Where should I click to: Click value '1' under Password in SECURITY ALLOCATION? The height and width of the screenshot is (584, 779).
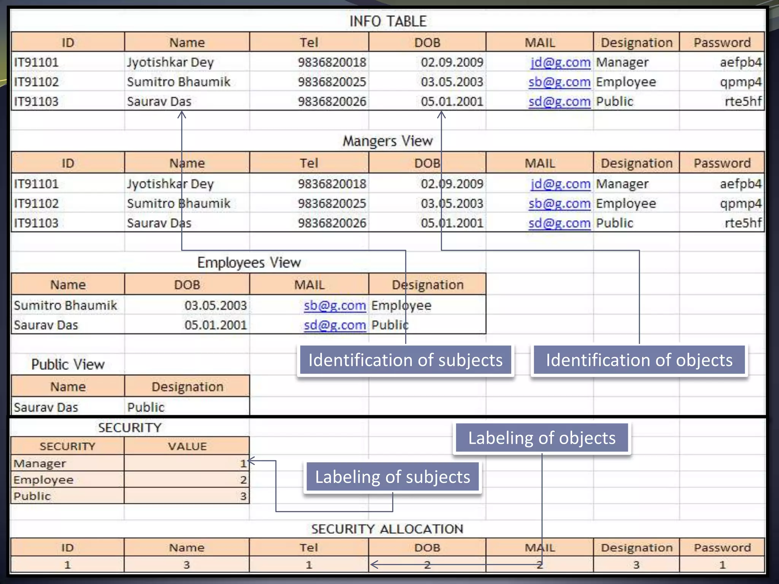(x=722, y=565)
